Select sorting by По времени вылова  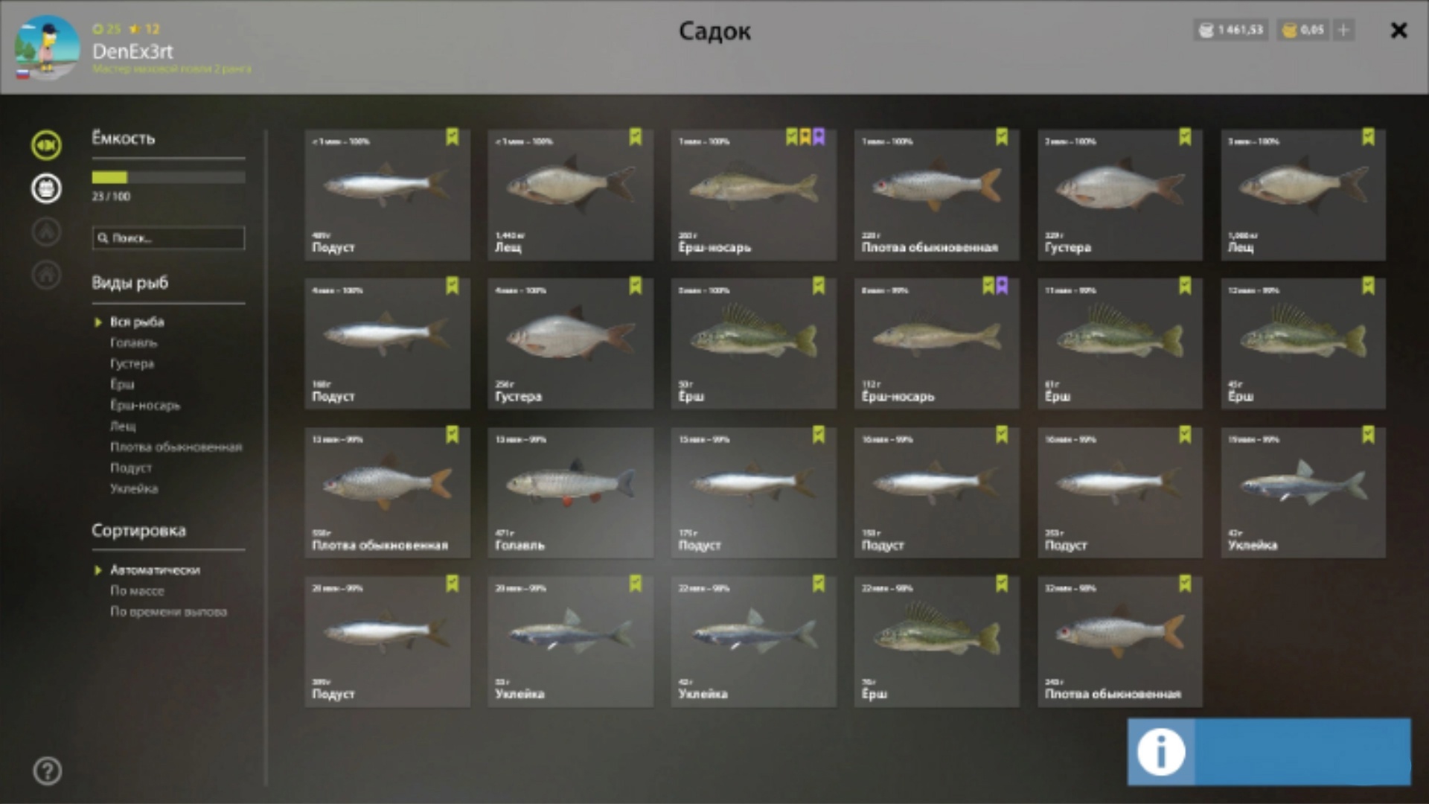[168, 611]
